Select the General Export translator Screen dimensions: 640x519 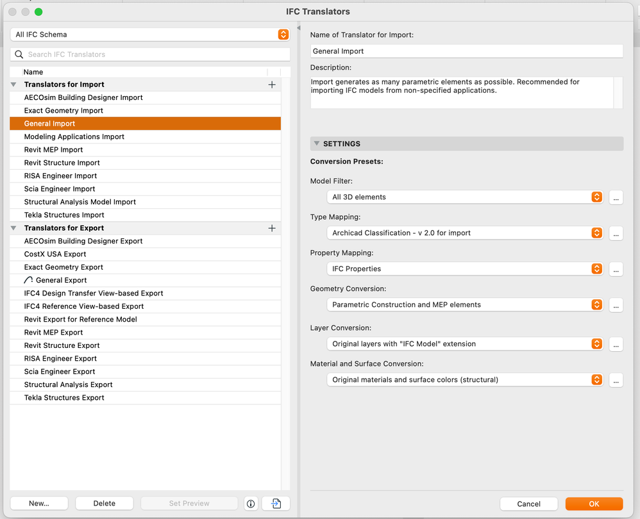(x=146, y=280)
